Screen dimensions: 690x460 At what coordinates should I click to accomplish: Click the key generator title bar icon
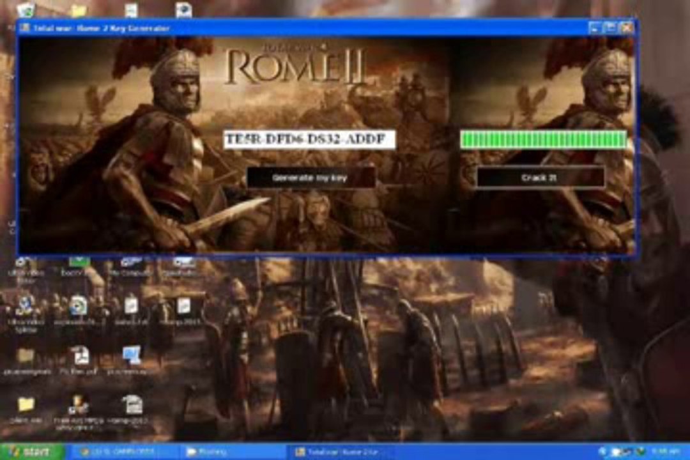(x=25, y=28)
